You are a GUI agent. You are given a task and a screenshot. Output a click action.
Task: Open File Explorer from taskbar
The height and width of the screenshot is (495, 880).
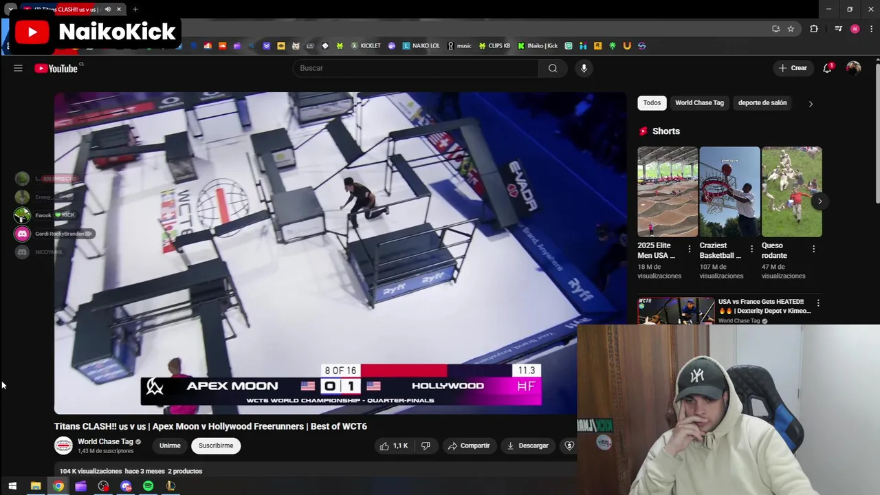coord(36,486)
